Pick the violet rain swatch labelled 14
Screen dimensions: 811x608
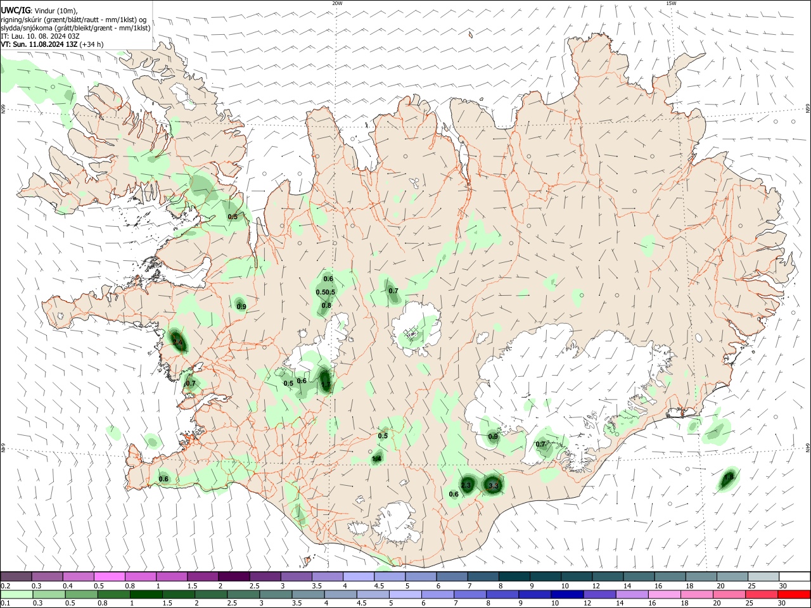pyautogui.click(x=631, y=594)
